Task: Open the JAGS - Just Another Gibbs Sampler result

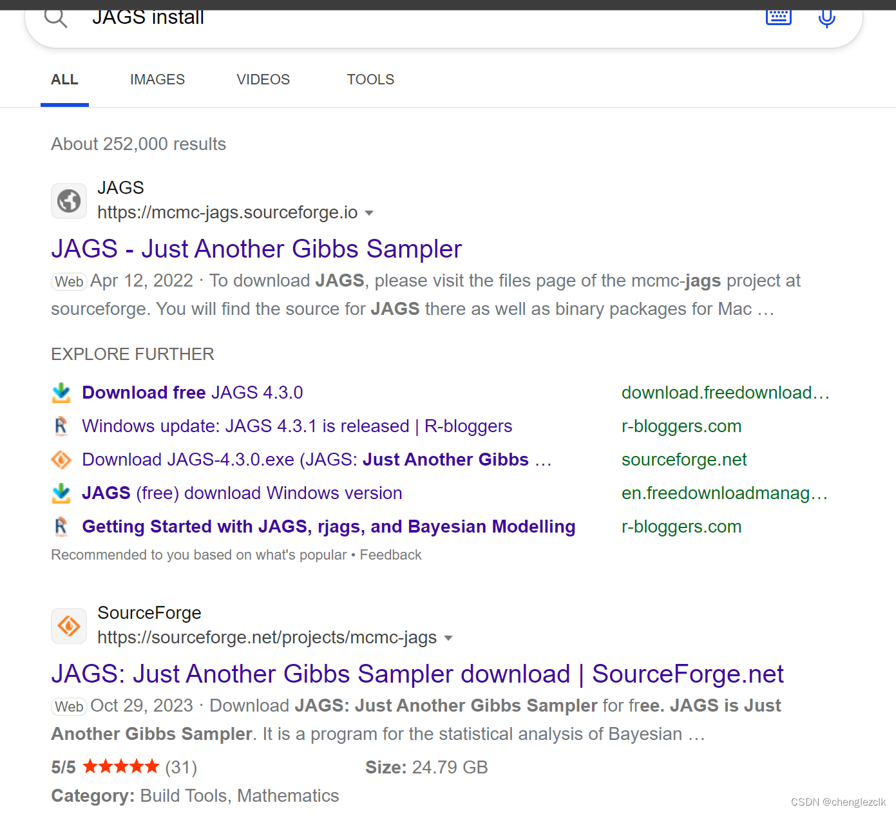Action: (x=256, y=249)
